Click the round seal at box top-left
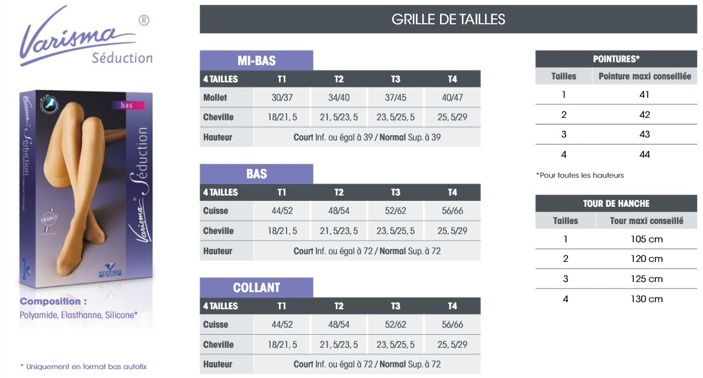The image size is (703, 378). (49, 104)
